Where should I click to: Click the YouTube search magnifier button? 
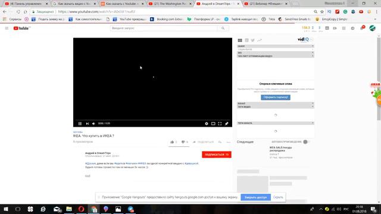click(x=223, y=28)
